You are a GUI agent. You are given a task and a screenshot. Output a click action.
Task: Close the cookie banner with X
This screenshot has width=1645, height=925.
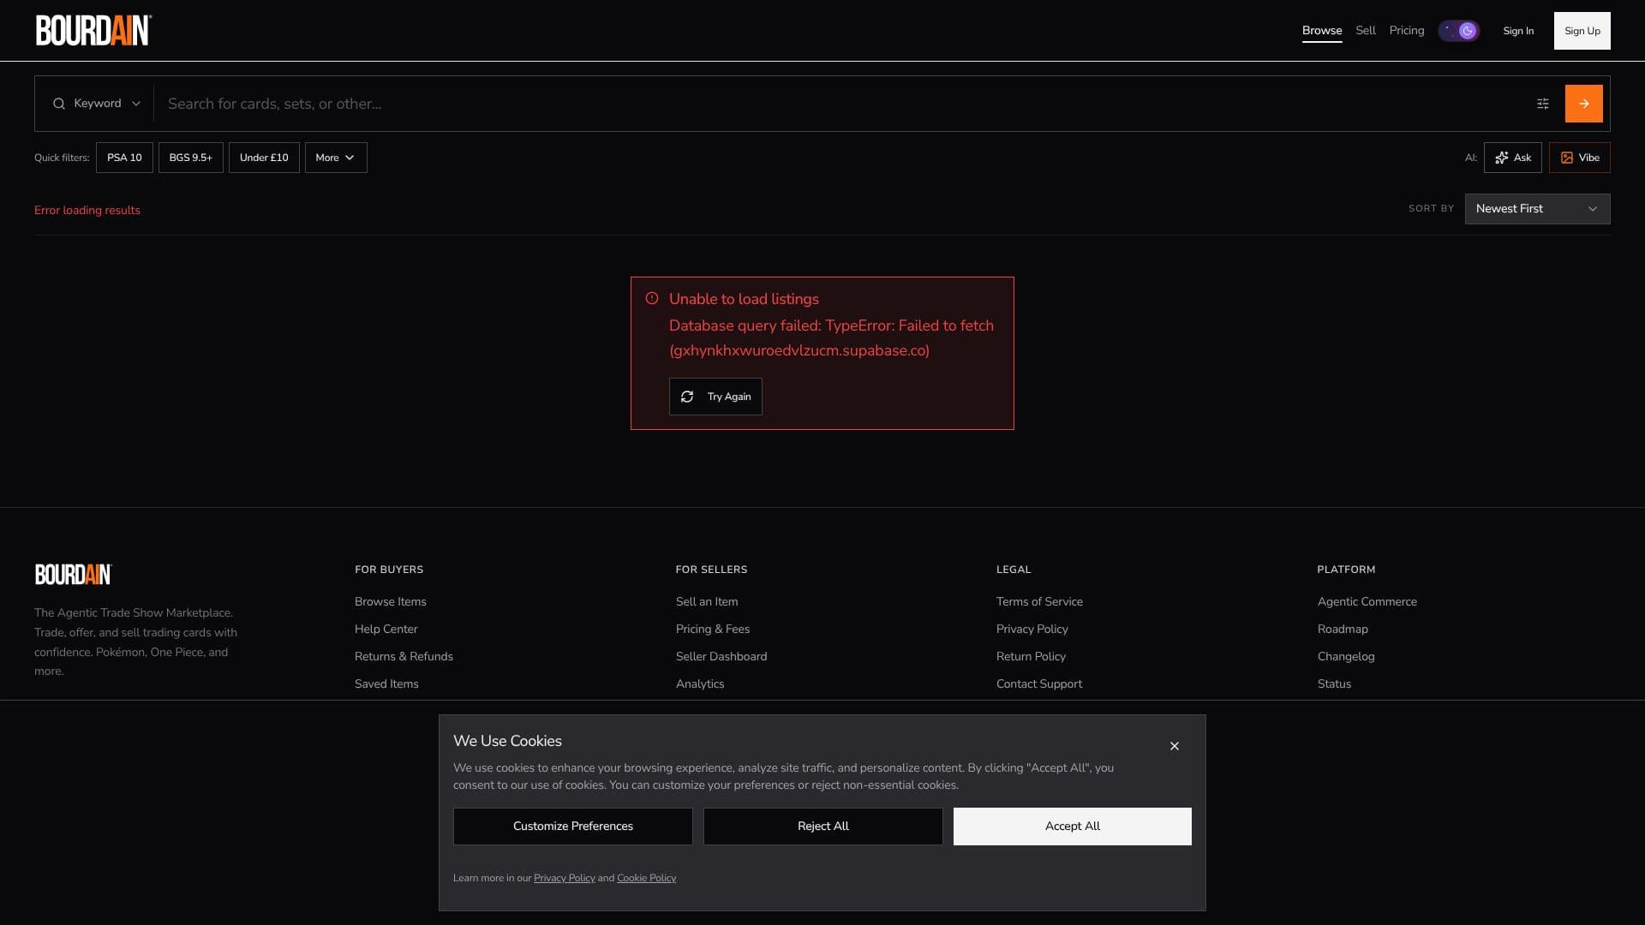[1175, 746]
